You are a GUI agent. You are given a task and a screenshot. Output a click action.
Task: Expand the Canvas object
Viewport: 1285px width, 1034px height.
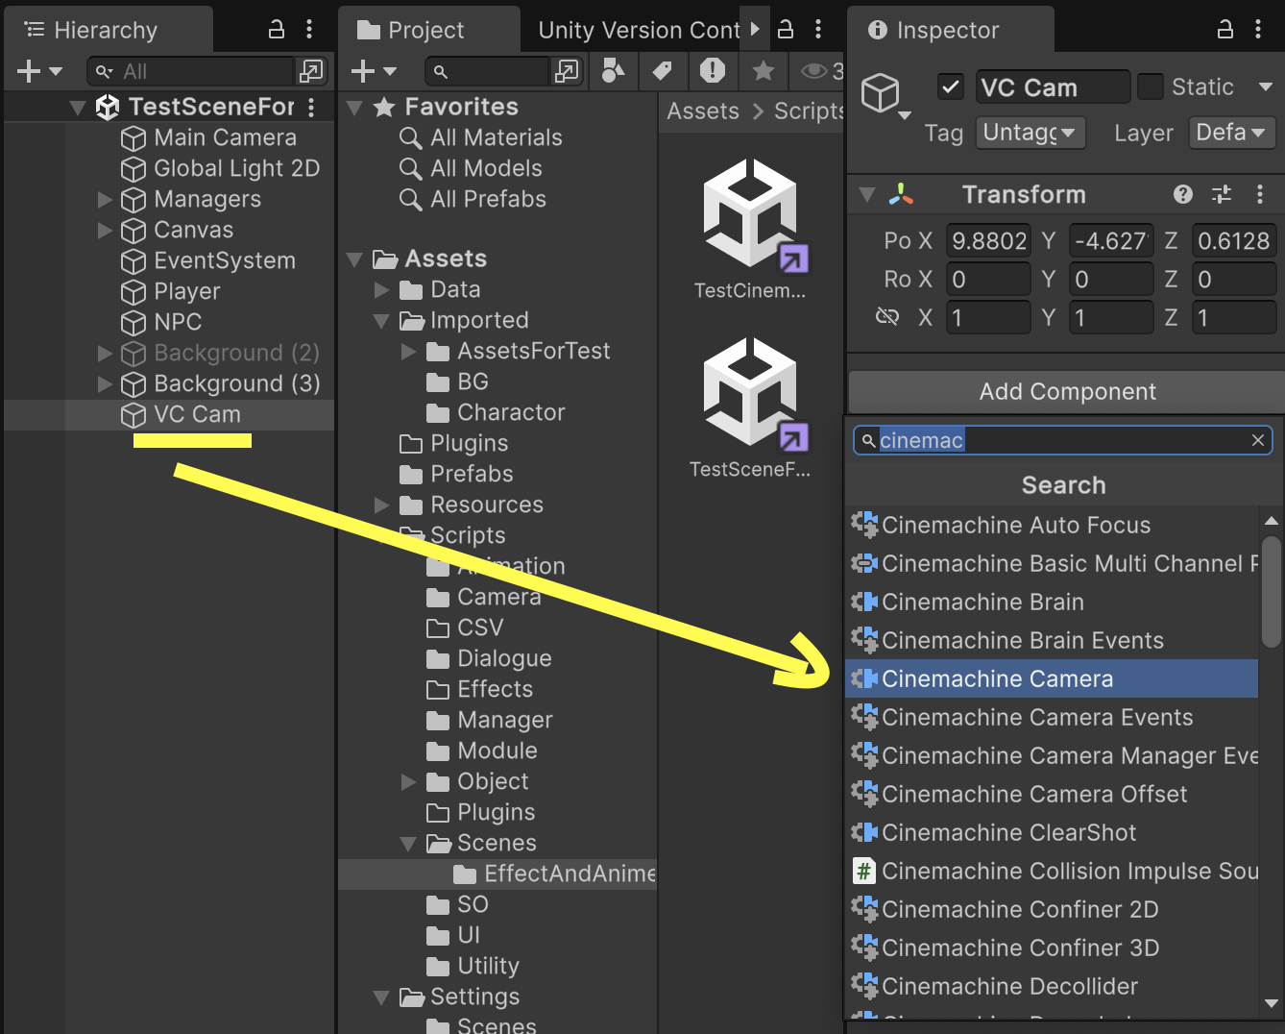[x=105, y=230]
